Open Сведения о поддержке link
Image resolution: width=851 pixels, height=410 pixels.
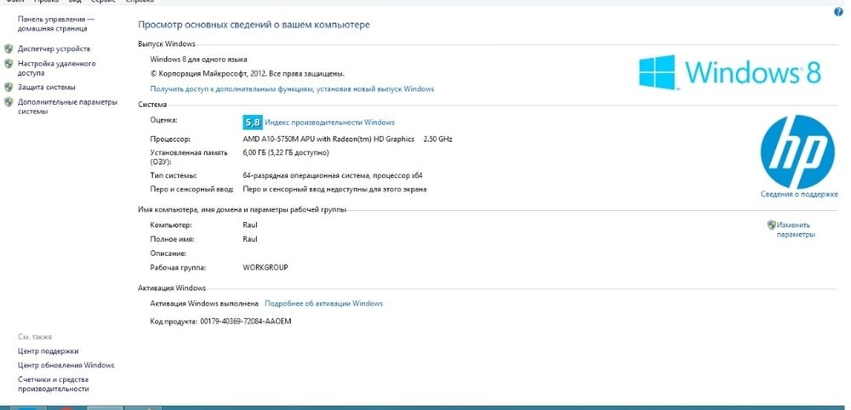coord(799,194)
